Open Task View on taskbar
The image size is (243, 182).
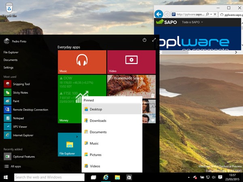point(94,178)
